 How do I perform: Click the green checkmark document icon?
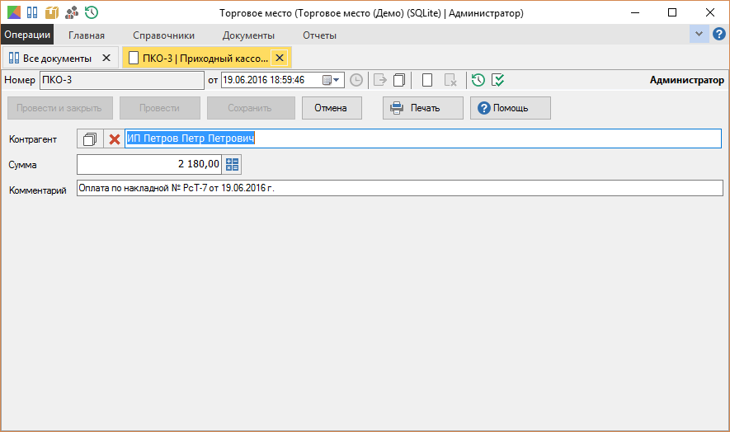497,80
